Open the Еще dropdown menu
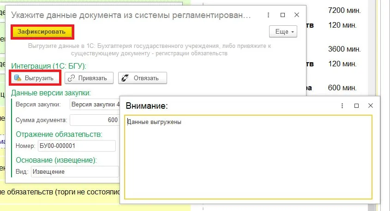Viewport: 390px width, 211px height. pyautogui.click(x=283, y=31)
